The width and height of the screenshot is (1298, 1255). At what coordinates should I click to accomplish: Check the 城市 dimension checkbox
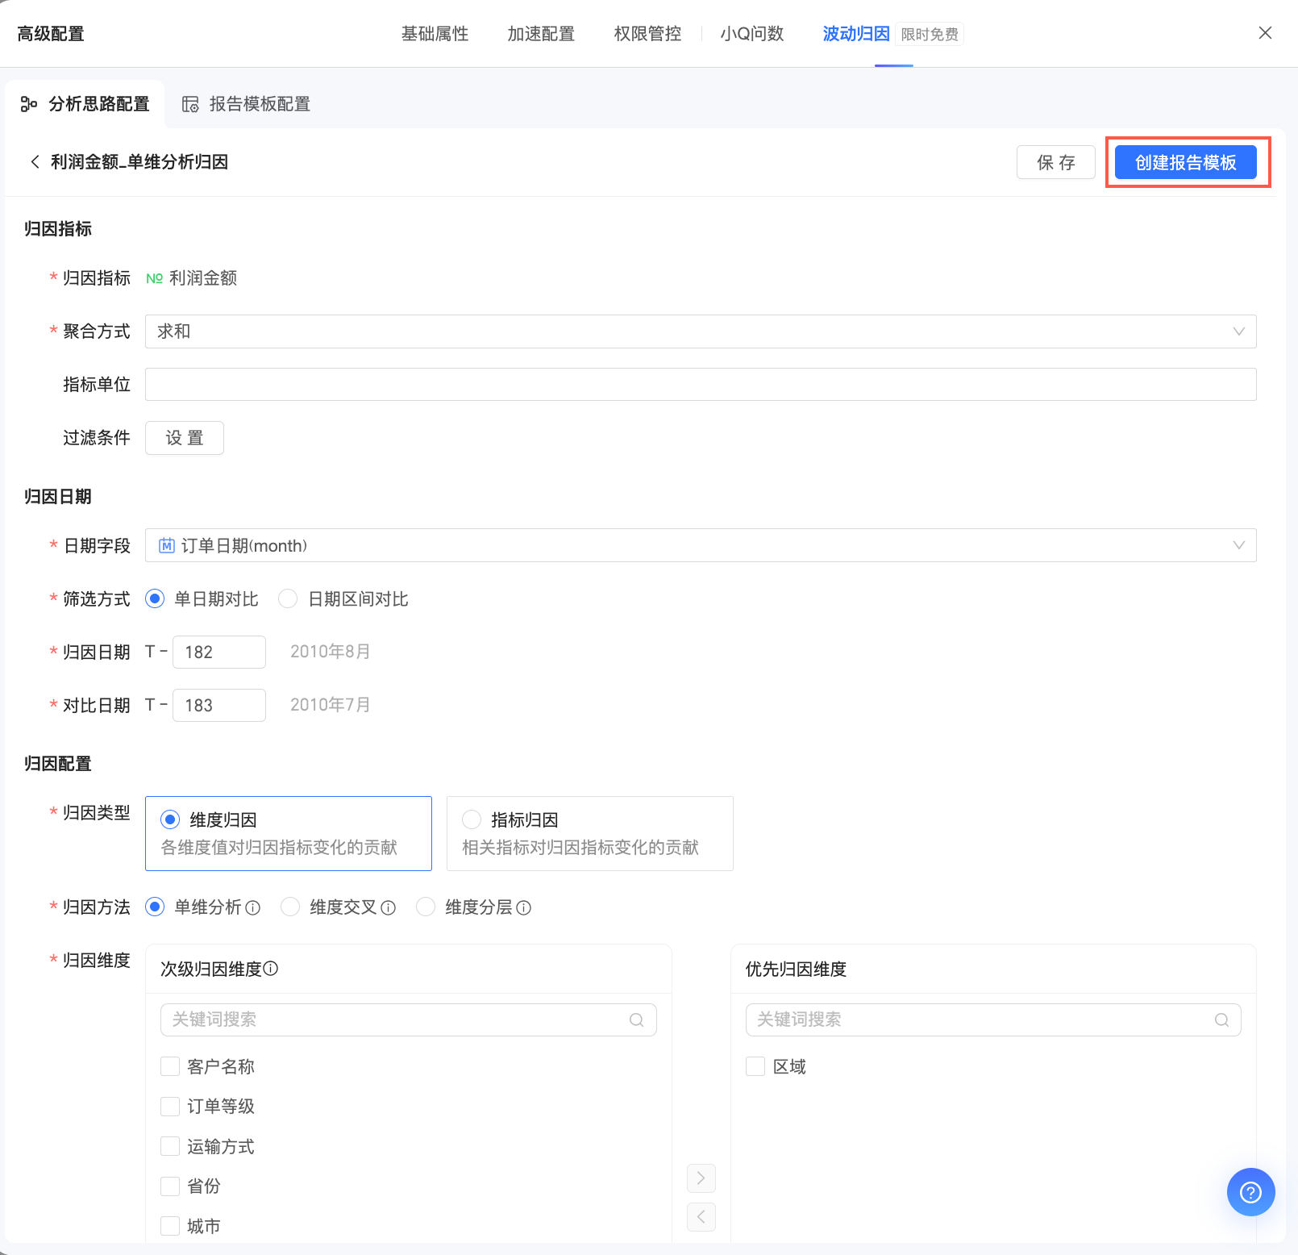click(170, 1226)
